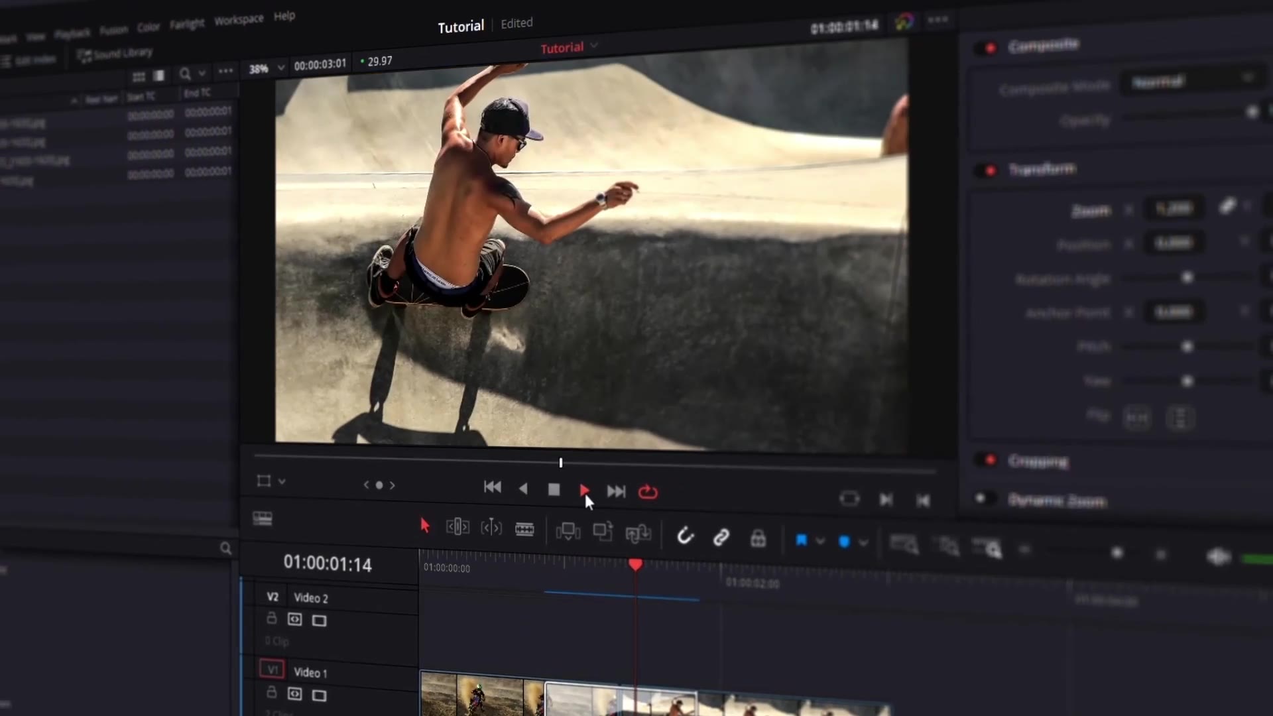Expand the transform overlay mode chevron
Screen dimensions: 1273x716
click(x=282, y=481)
